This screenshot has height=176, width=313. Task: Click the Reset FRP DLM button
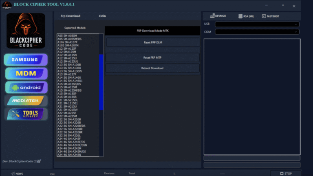click(x=153, y=42)
